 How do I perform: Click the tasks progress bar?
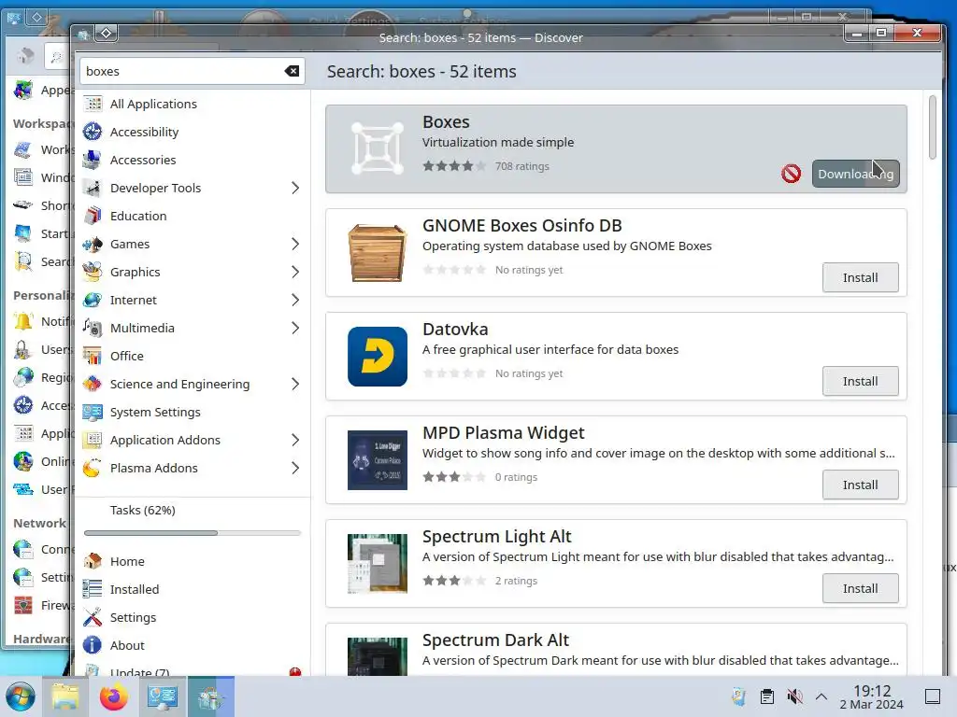point(193,533)
